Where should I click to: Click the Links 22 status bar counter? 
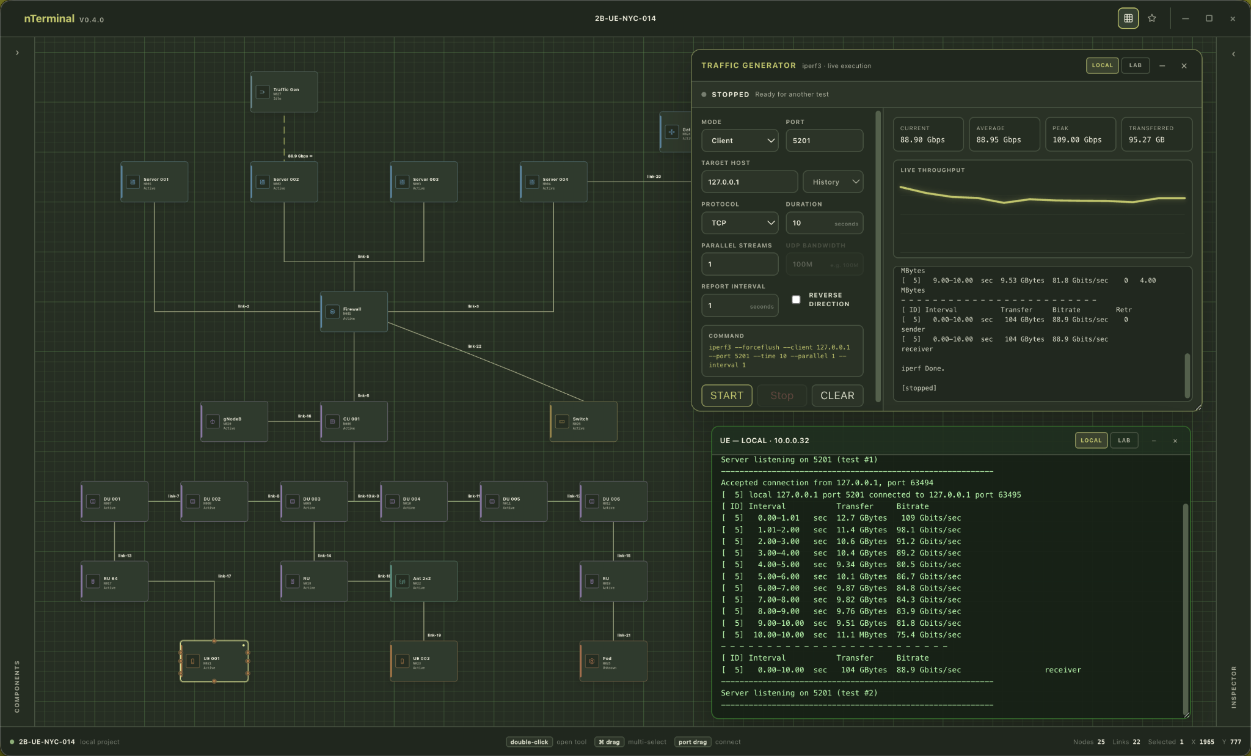[x=1126, y=742]
